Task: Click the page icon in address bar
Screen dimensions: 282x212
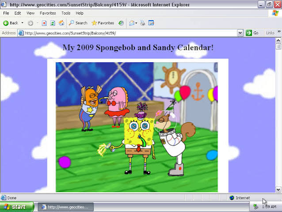Action: tap(21, 33)
